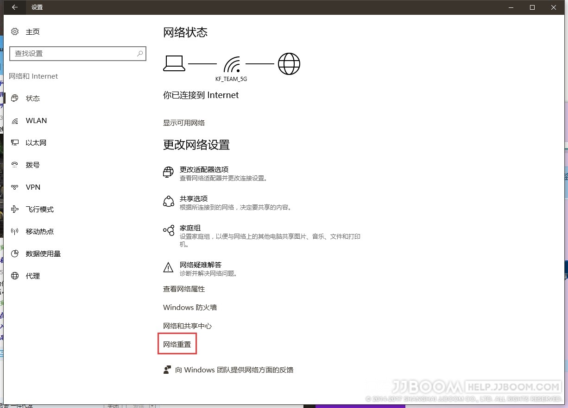Click the back arrow in the title bar
Screen dimensions: 568x408
(14, 7)
